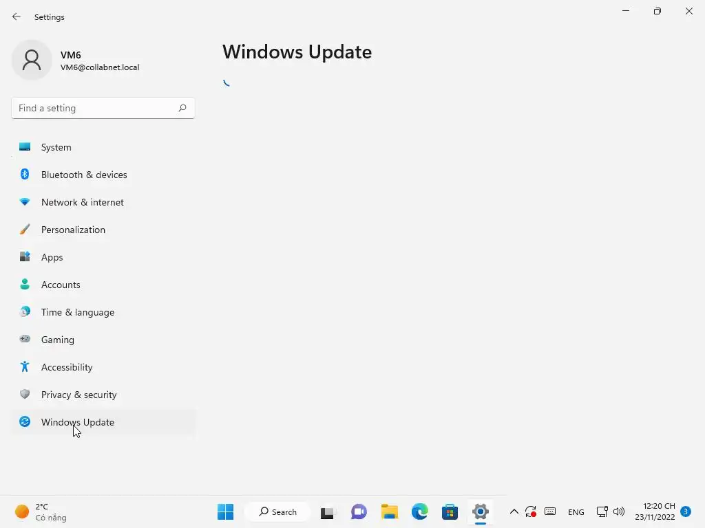This screenshot has height=528, width=705.
Task: Open the volume speaker tray icon
Action: (x=619, y=511)
